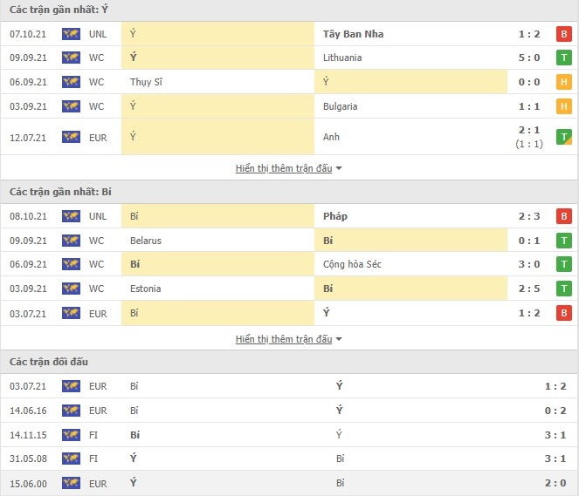
Task: Click the green T badge for Ý vs Lithuania
Action: [x=564, y=58]
